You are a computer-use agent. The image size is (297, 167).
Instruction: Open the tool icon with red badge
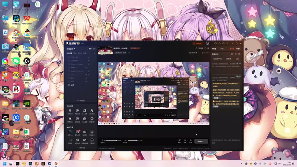77,133
